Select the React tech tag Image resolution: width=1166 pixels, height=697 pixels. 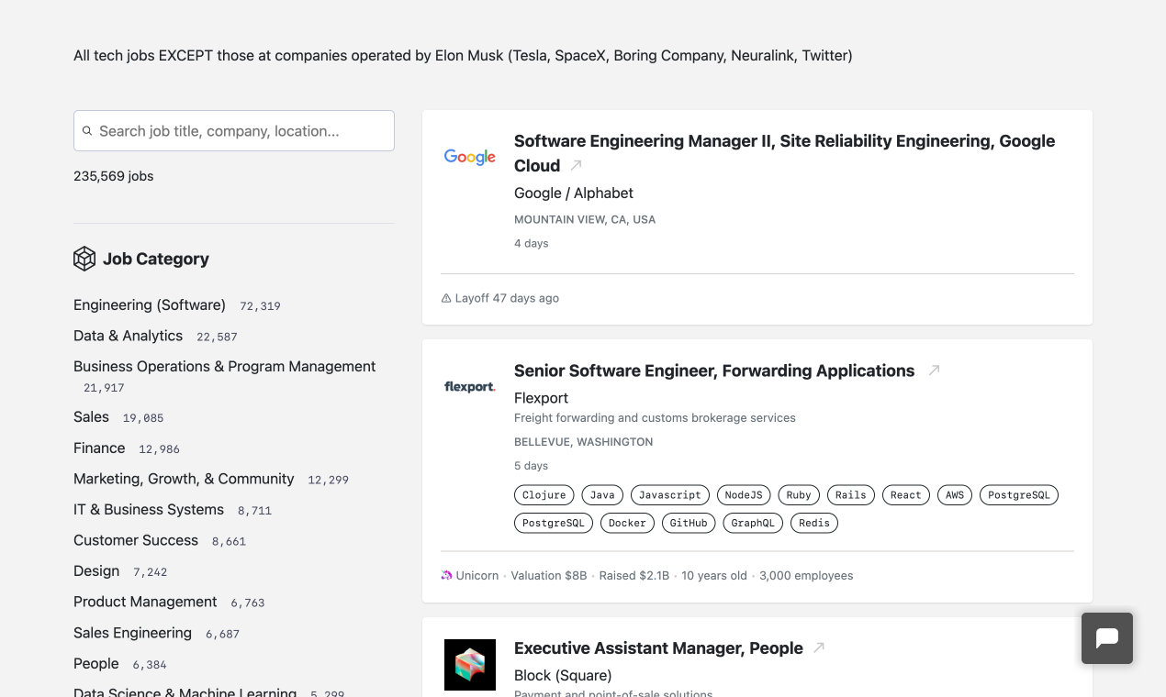coord(906,495)
